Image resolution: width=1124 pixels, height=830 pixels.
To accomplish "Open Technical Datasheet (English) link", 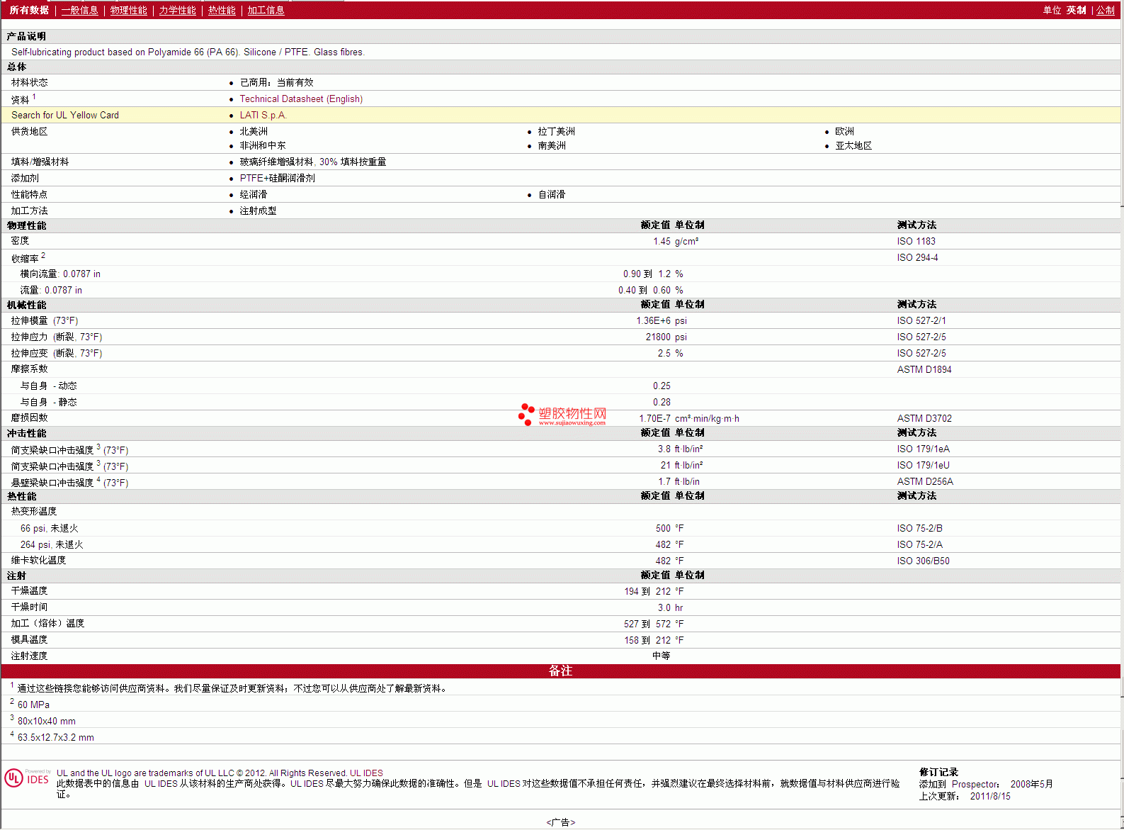I will click(x=301, y=99).
